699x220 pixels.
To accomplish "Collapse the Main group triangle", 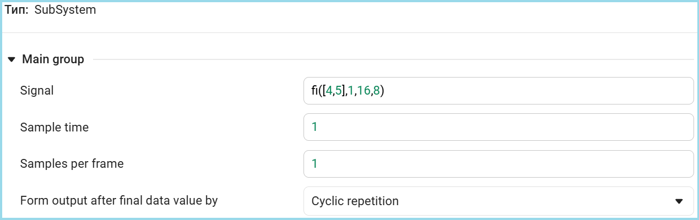I will click(x=12, y=59).
